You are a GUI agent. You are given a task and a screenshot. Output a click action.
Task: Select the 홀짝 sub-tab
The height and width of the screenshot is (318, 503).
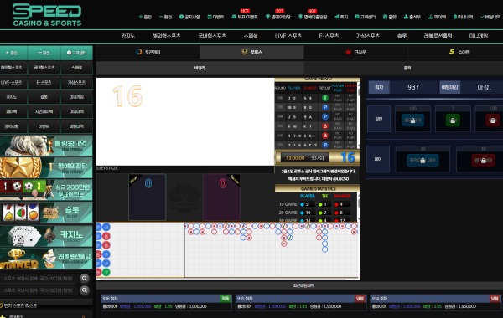(403, 68)
